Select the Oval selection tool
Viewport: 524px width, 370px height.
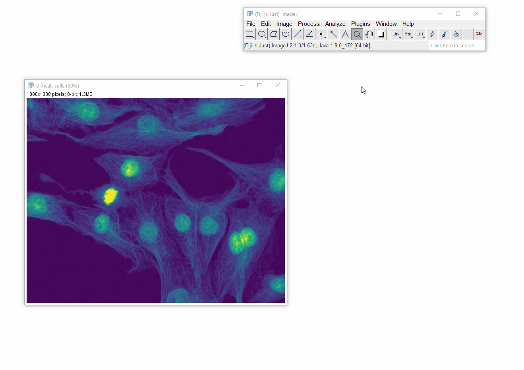point(261,34)
